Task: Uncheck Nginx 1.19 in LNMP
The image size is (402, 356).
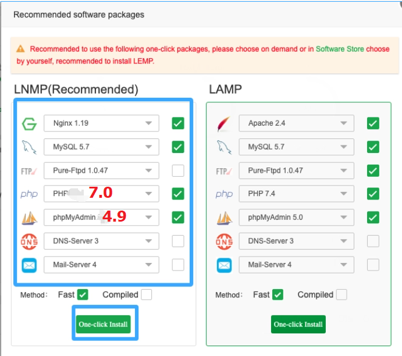Action: coord(178,123)
